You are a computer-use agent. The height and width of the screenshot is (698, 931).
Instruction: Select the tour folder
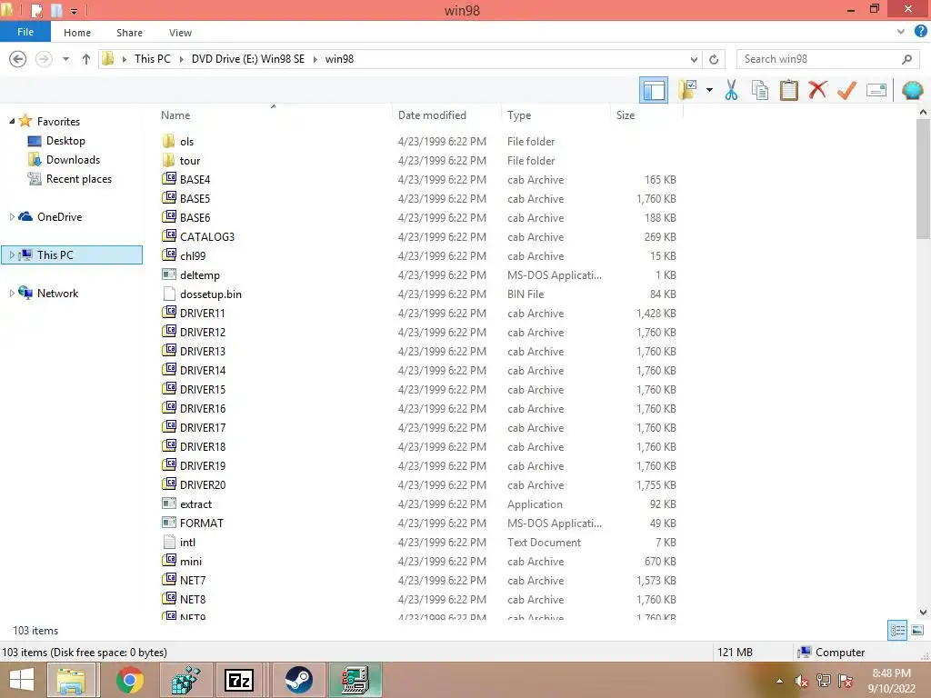point(189,160)
